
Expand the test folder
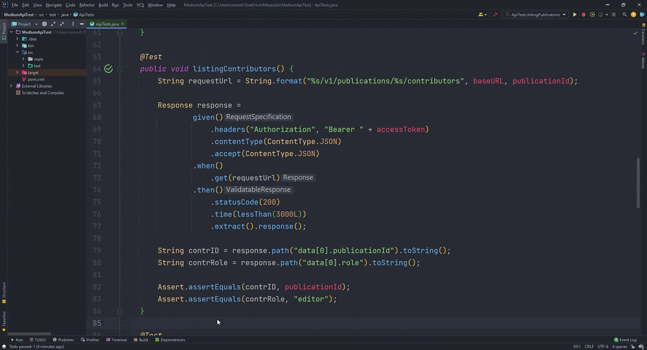tap(23, 66)
